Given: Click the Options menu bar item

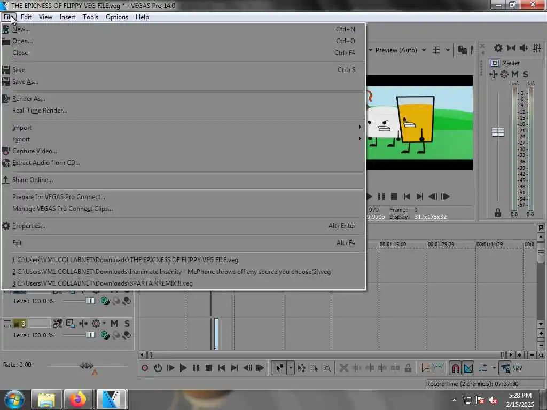Looking at the screenshot, I should pyautogui.click(x=117, y=17).
